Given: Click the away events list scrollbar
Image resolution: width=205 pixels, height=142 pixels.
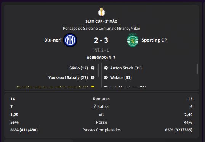Looking at the screenshot, I should tap(197, 69).
